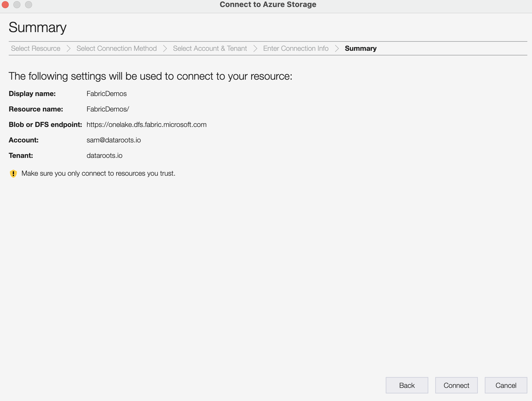Go back to the Select Resource step
This screenshot has width=532, height=401.
(x=35, y=48)
